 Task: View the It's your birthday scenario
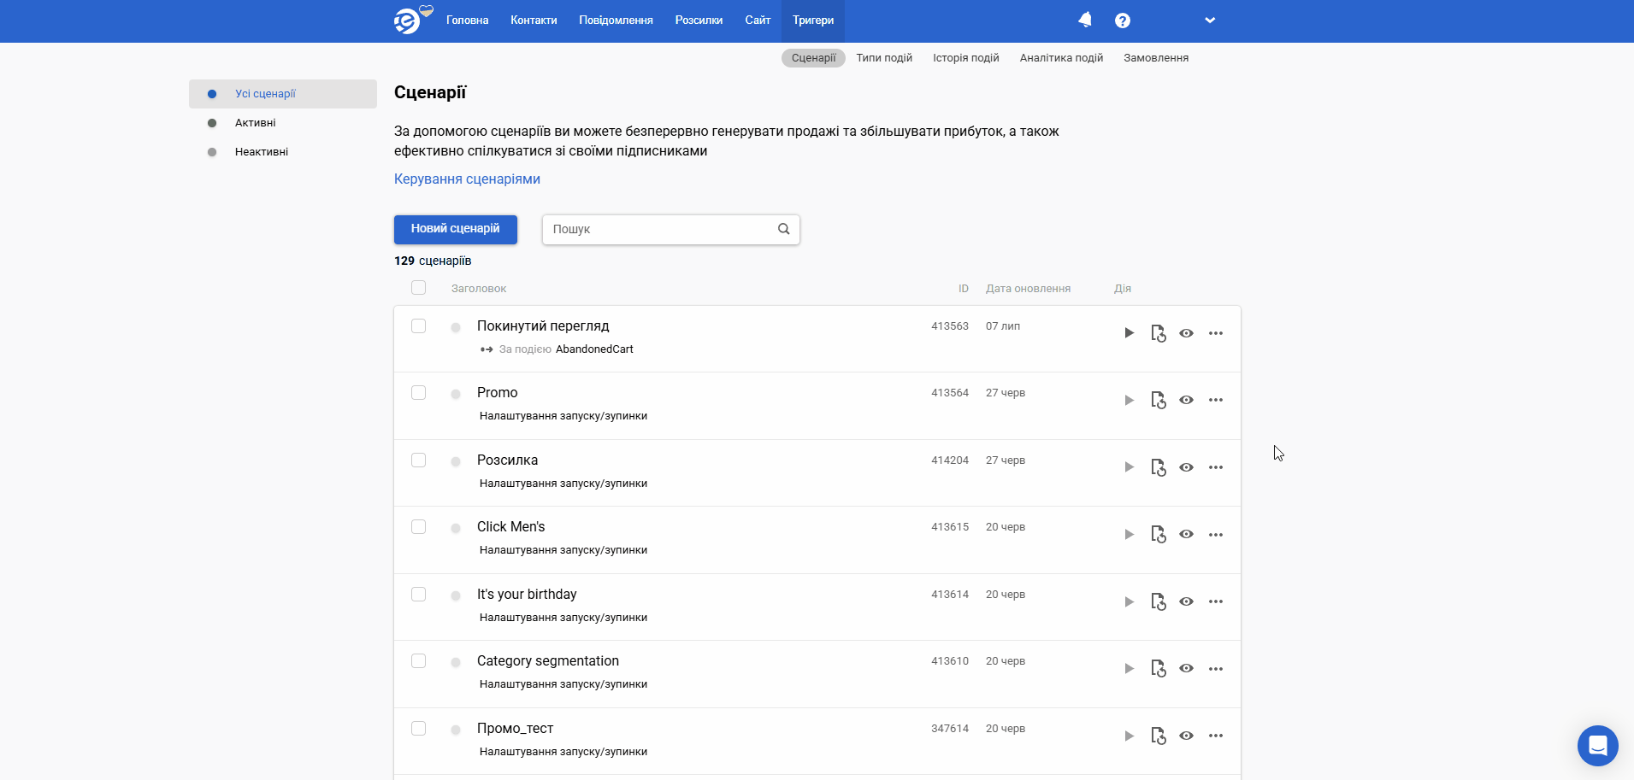[1186, 601]
